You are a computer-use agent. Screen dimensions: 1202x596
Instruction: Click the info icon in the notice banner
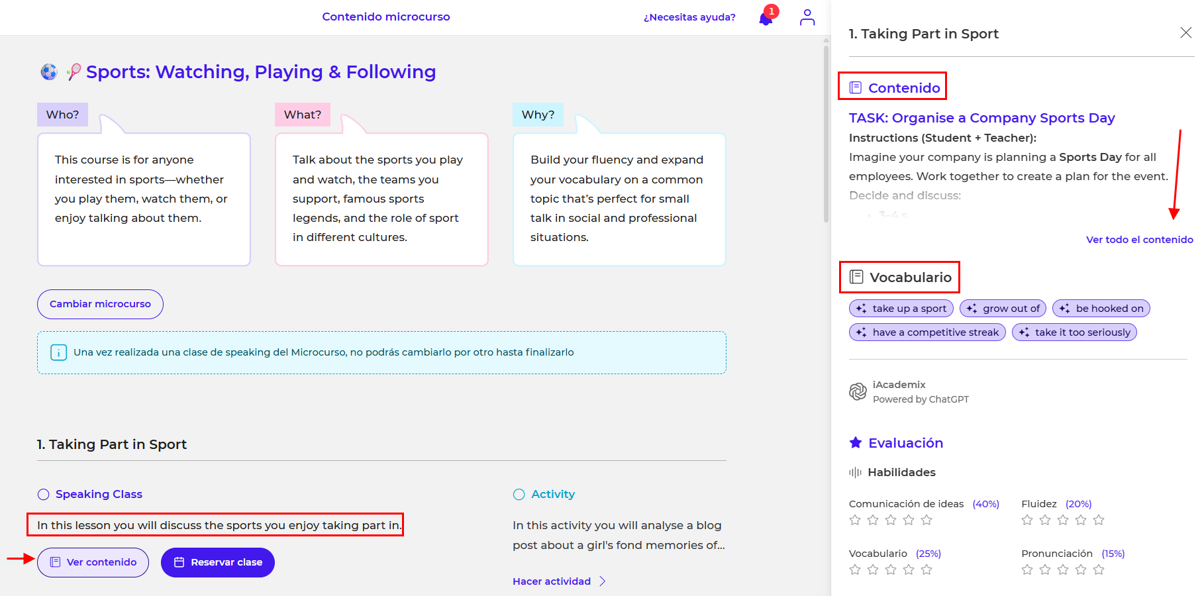[x=58, y=352]
